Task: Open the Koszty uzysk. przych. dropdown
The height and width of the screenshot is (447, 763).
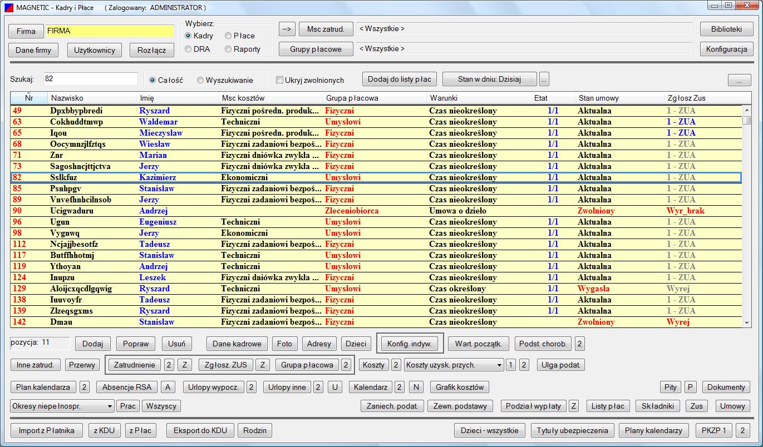Action: pyautogui.click(x=454, y=365)
